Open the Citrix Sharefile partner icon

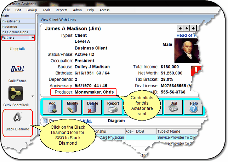[16, 93]
